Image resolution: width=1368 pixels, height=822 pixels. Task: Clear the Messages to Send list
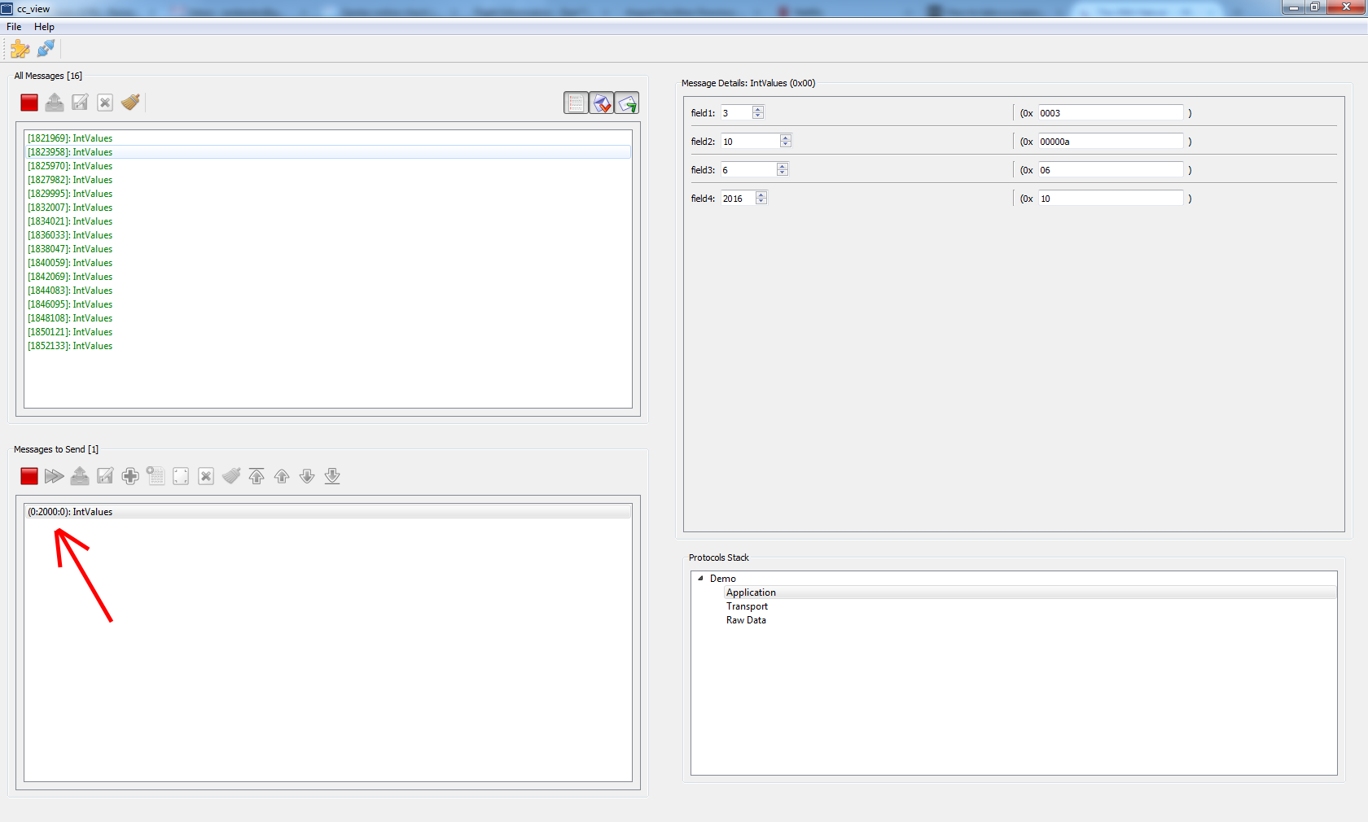click(x=231, y=476)
